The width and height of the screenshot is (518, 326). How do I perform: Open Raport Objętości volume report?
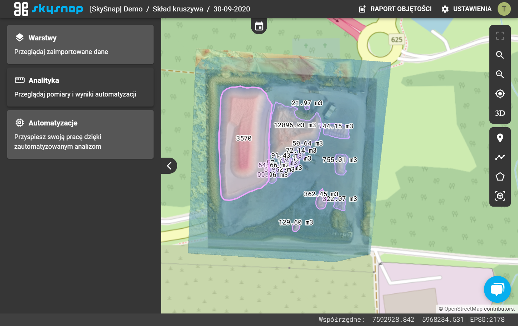pyautogui.click(x=395, y=9)
